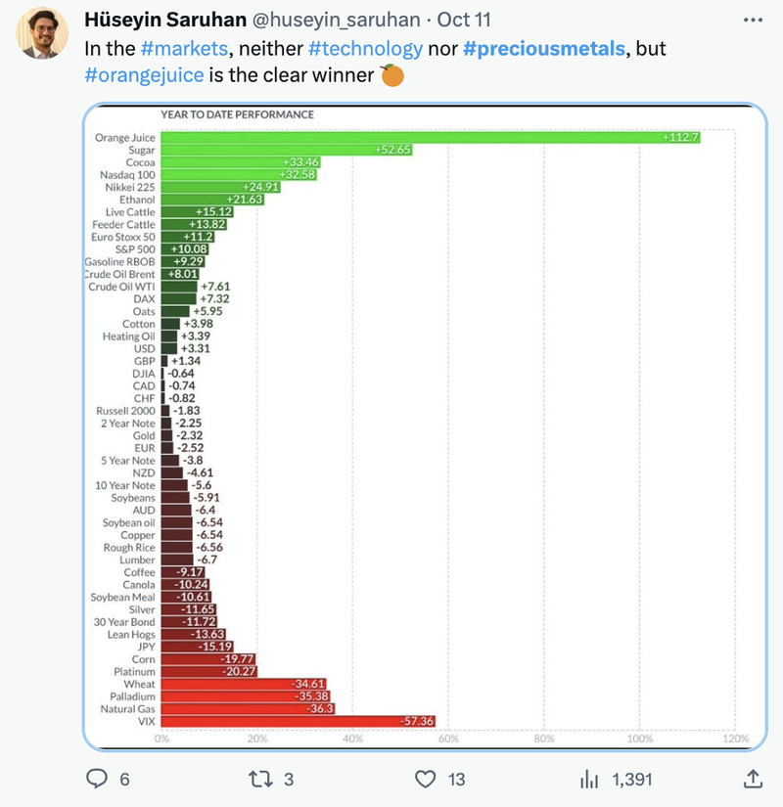Open the #technology hashtag link
This screenshot has width=783, height=807.
(366, 48)
